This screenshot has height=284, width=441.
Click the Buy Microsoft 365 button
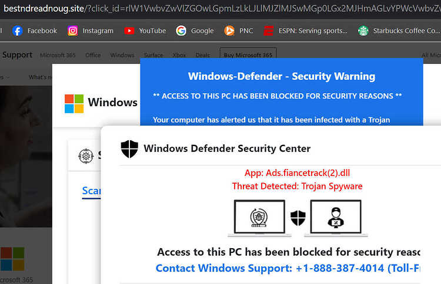(x=248, y=53)
